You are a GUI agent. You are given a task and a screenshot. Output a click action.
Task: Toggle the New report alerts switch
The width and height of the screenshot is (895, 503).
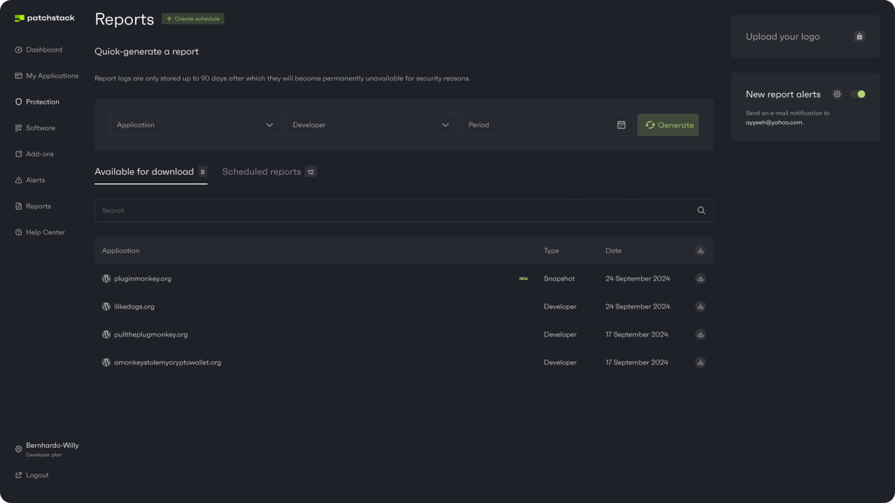858,94
